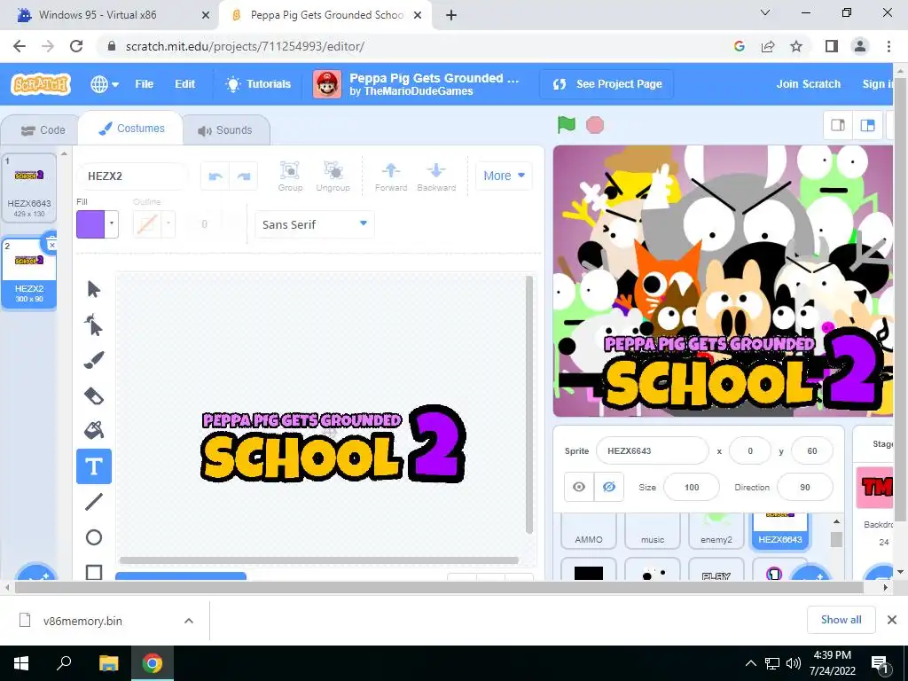Open the More options dropdown
This screenshot has height=681, width=908.
point(504,176)
